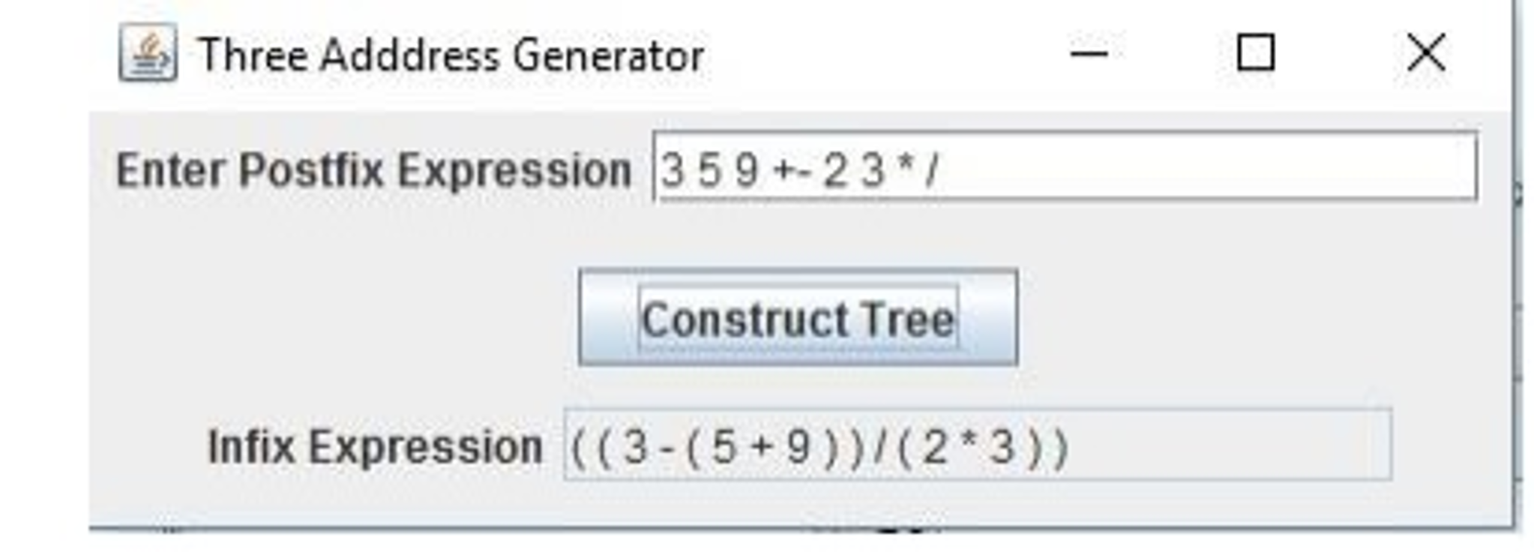Click the "Infix Expression" label
Image resolution: width=1534 pixels, height=552 pixels.
(x=375, y=448)
